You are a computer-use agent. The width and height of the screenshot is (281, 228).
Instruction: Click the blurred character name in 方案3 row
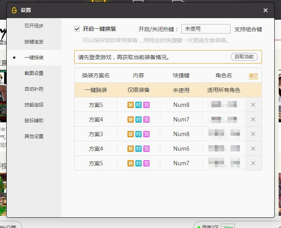[224, 133]
